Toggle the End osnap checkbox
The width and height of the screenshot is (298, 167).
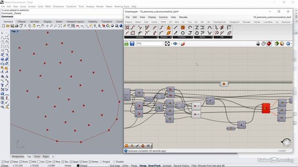[3, 162]
